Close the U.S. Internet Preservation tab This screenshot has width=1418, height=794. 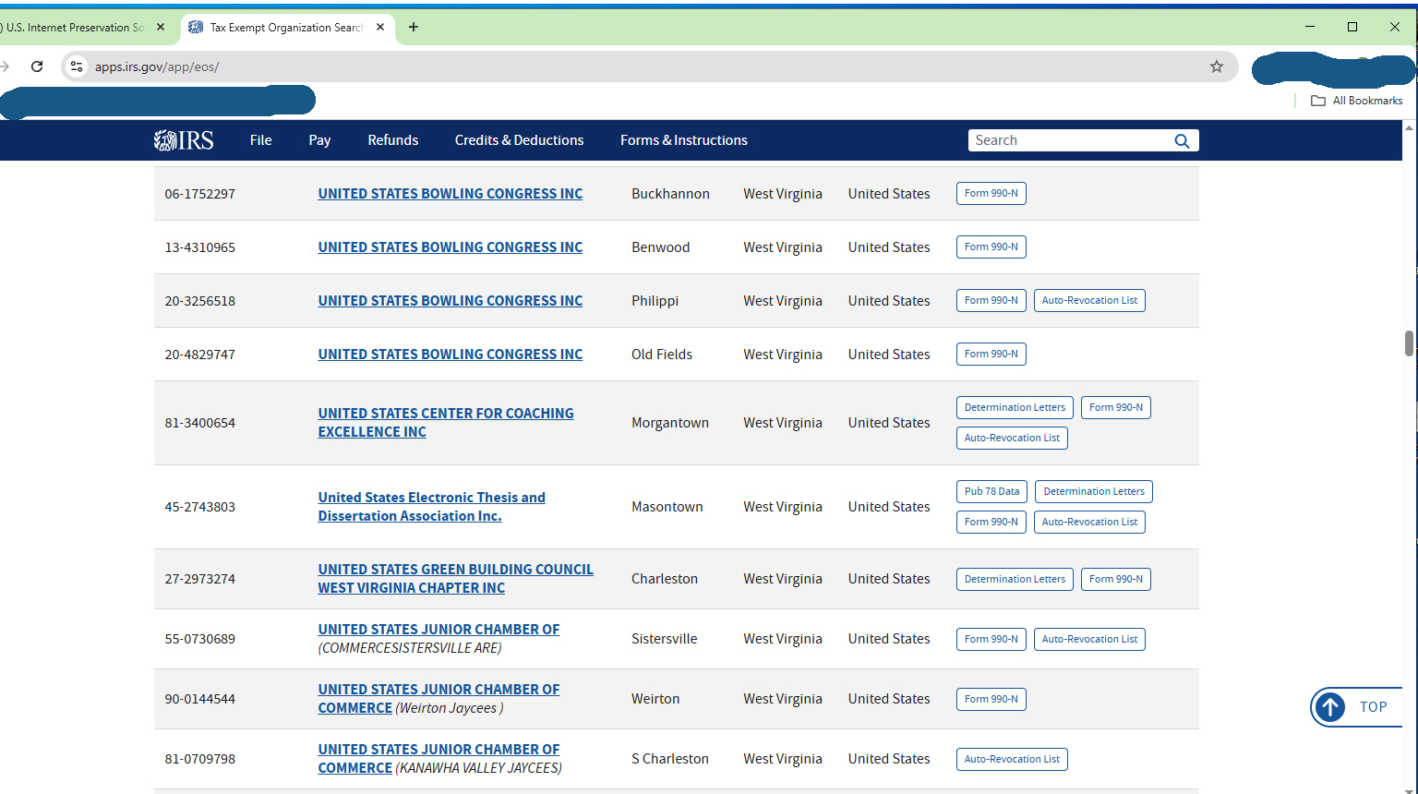pyautogui.click(x=161, y=27)
